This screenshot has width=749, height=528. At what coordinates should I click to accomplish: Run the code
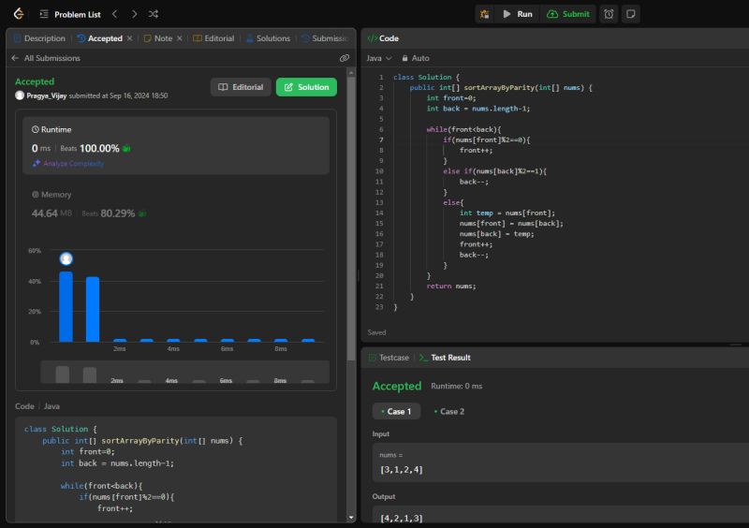tap(518, 14)
